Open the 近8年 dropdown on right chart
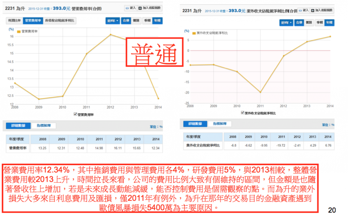348x218 pixels. click(285, 23)
